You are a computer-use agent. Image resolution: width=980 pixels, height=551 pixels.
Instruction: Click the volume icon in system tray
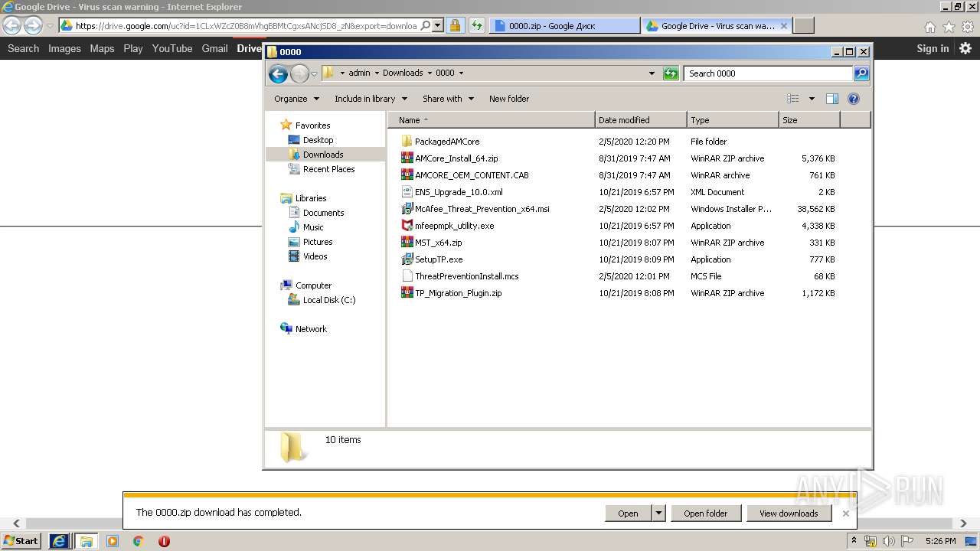(888, 541)
